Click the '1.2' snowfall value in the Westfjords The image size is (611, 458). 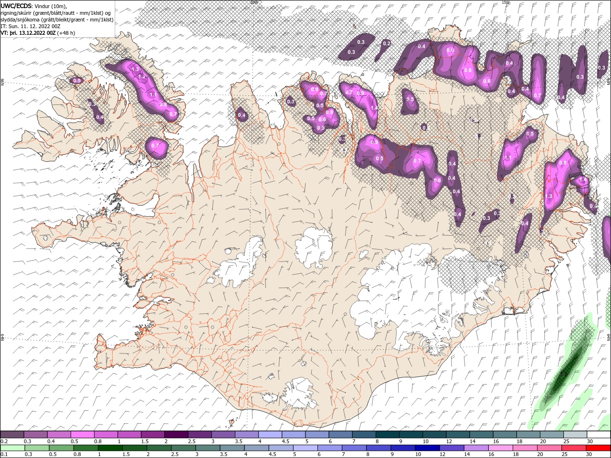pos(142,77)
